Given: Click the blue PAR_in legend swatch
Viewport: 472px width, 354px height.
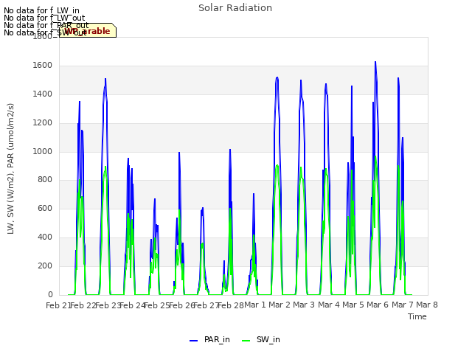Looking at the screenshot, I should (193, 341).
